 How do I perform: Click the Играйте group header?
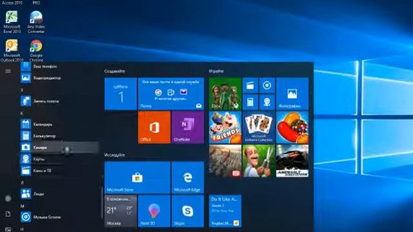pos(216,71)
